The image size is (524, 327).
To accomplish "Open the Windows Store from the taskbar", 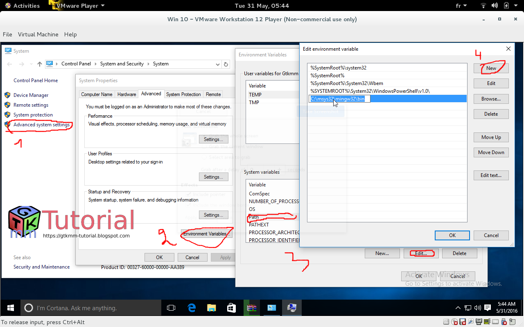I will click(x=231, y=307).
